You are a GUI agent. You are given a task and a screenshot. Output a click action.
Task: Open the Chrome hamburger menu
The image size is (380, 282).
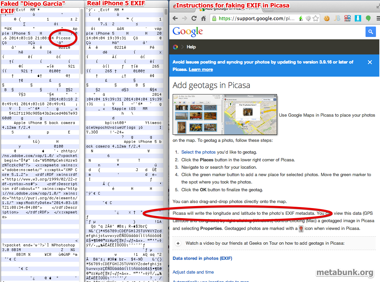coord(378,18)
